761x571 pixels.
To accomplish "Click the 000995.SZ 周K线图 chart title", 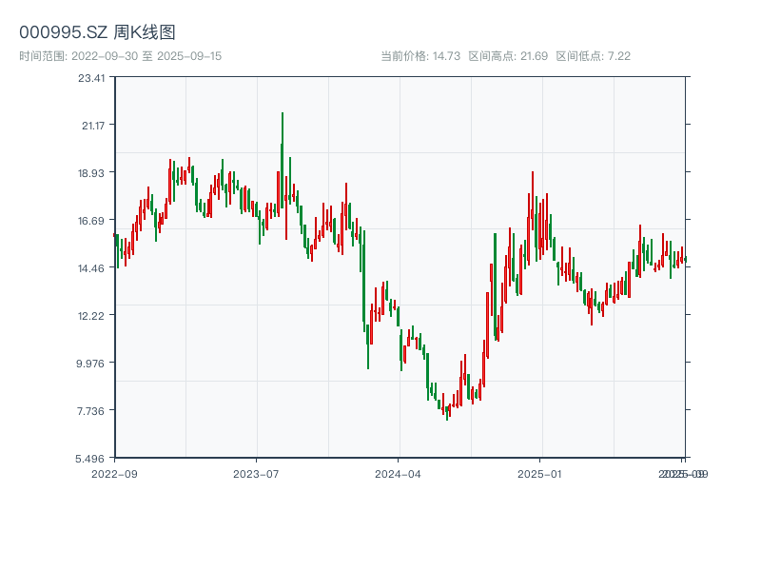I will point(97,32).
